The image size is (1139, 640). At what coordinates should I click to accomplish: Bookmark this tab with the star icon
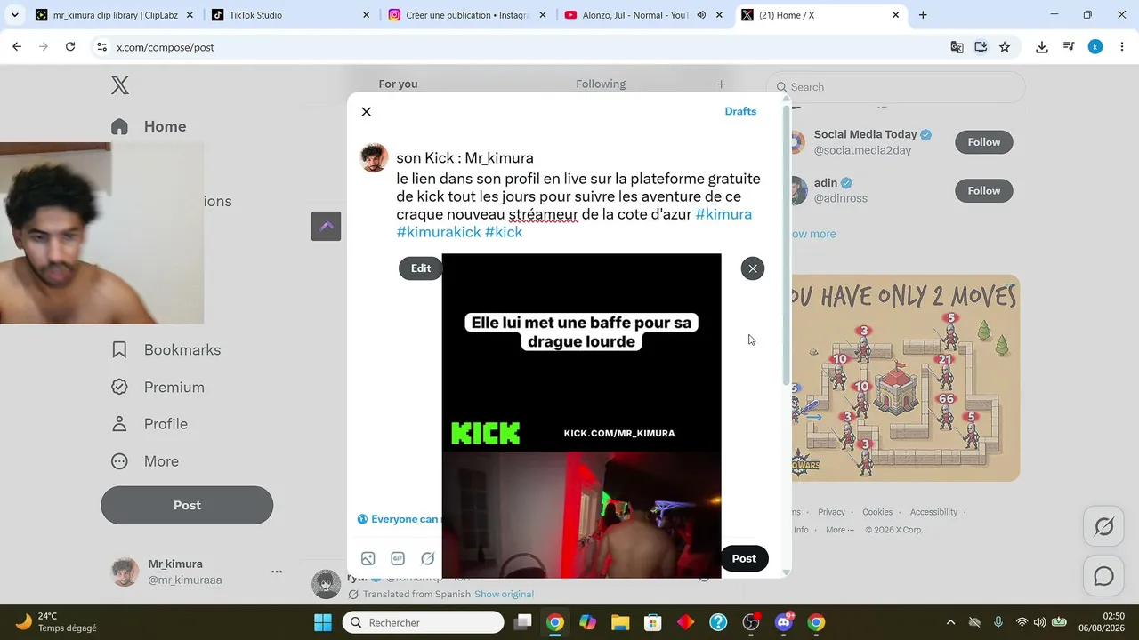(1005, 47)
